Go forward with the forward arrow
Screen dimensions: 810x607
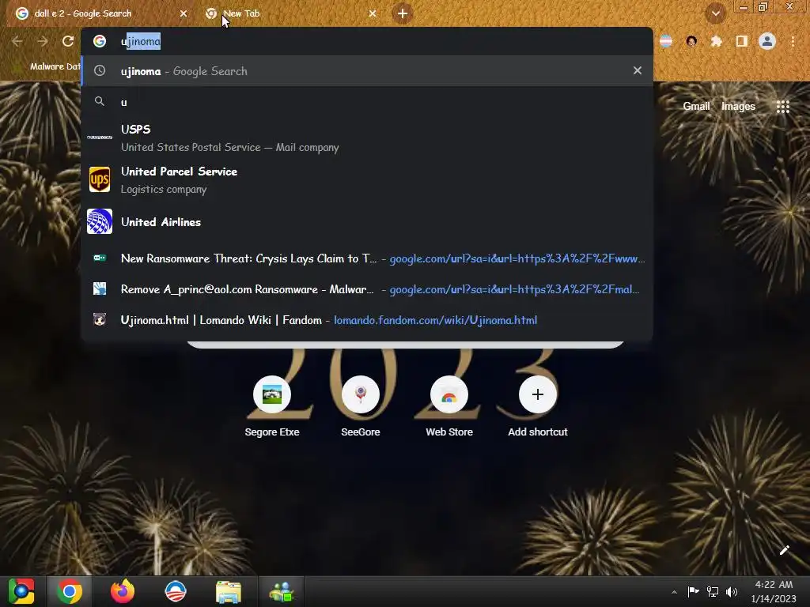(x=43, y=41)
